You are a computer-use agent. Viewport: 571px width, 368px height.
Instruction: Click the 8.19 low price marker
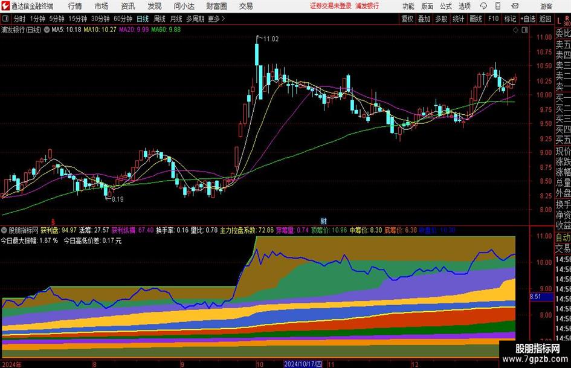point(118,199)
